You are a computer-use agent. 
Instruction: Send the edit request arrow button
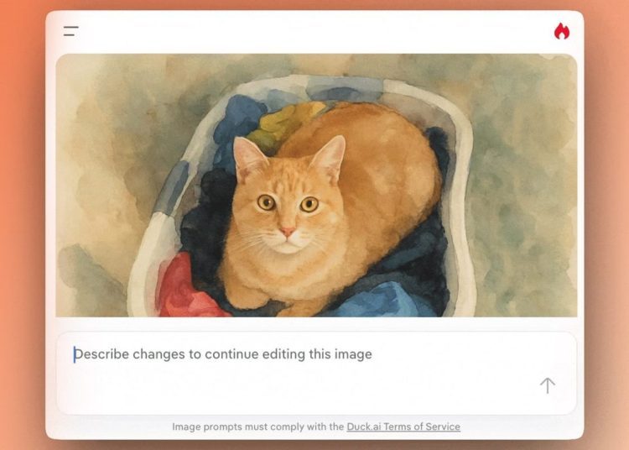547,385
